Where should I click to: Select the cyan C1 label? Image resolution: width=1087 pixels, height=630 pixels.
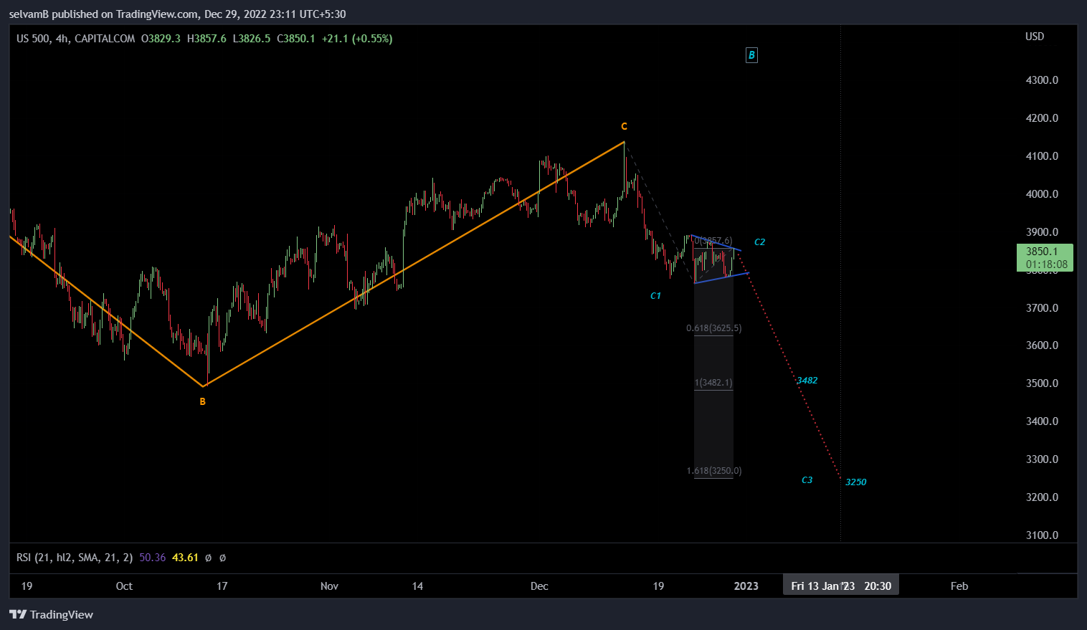tap(655, 296)
